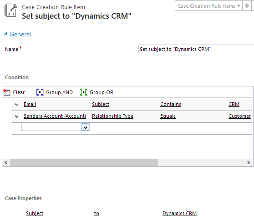Click the Clear icon in condition toolbar
This screenshot has height=221, width=254.
[7, 92]
